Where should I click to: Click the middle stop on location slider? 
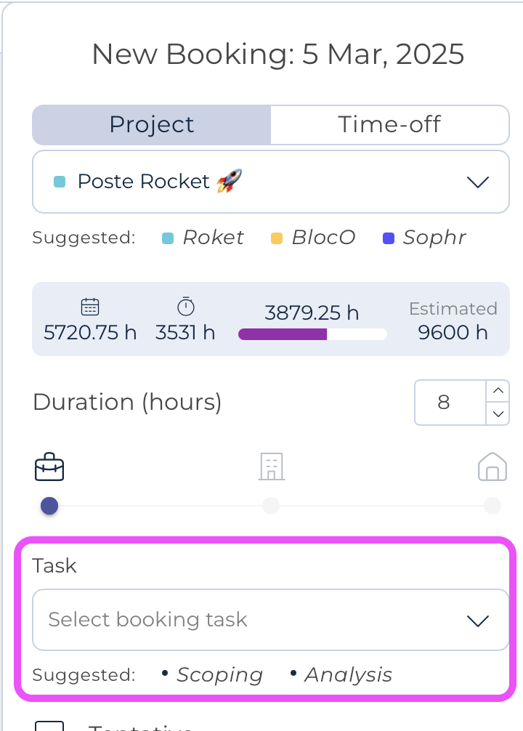[270, 506]
